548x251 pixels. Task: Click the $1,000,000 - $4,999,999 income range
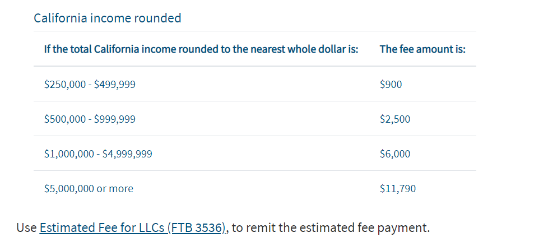point(98,154)
